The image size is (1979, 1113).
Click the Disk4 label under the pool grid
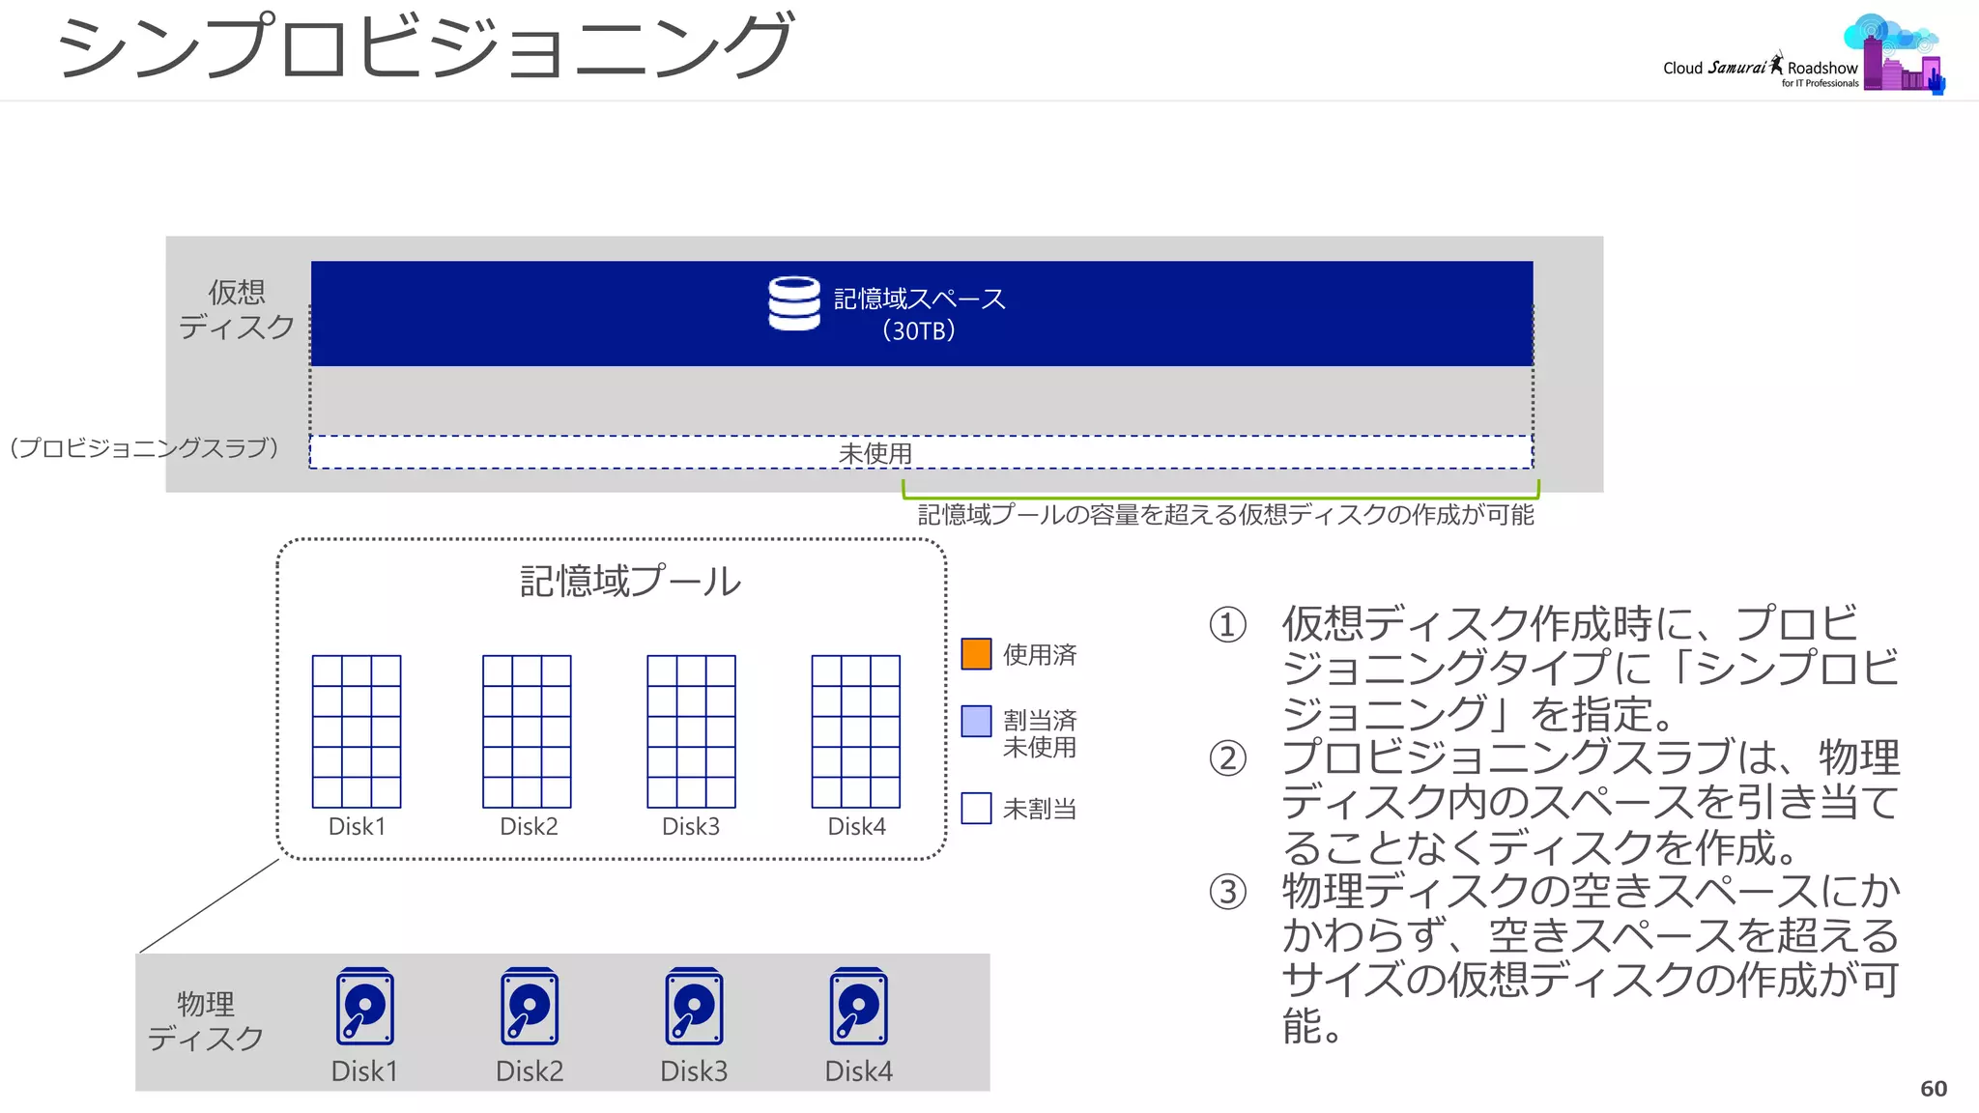tap(856, 826)
